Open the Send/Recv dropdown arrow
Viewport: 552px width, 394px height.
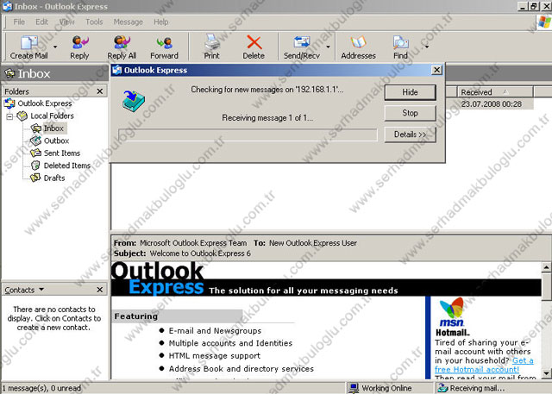[328, 47]
